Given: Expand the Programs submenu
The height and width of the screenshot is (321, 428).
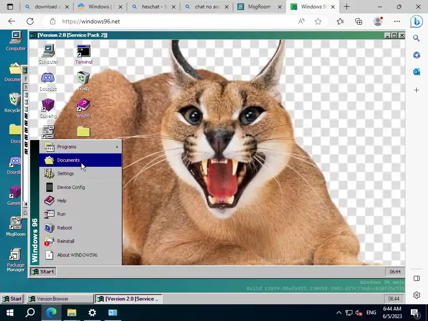Looking at the screenshot, I should 81,147.
